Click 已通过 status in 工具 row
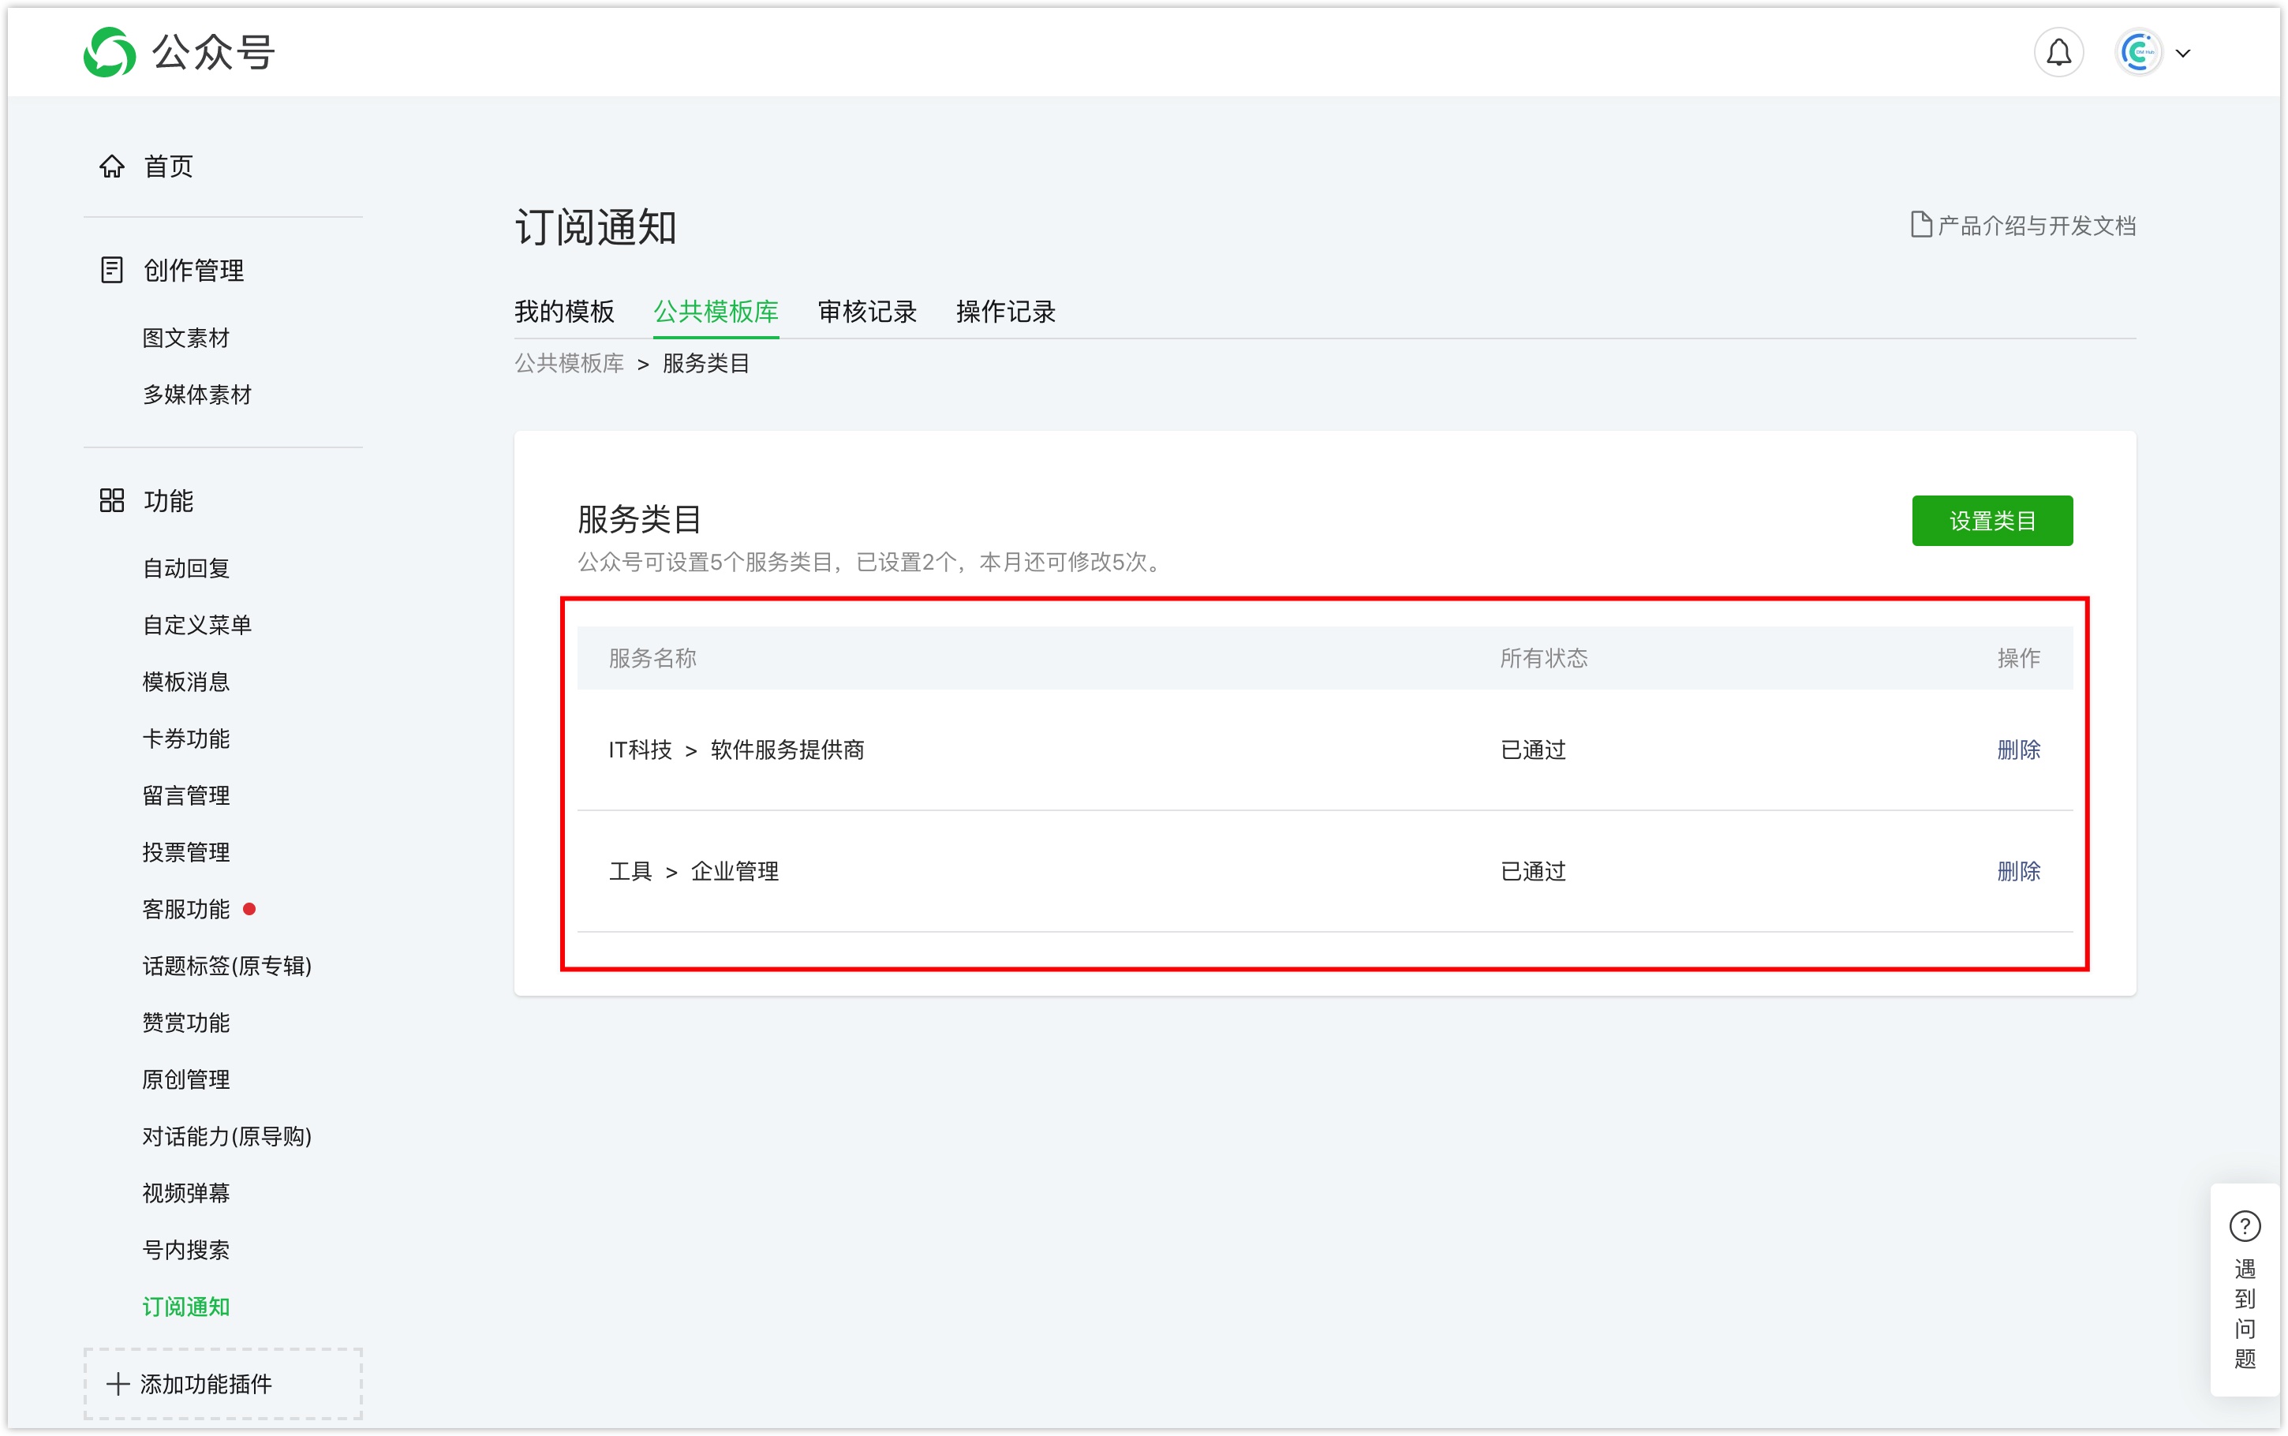This screenshot has width=2288, height=1436. tap(1533, 871)
